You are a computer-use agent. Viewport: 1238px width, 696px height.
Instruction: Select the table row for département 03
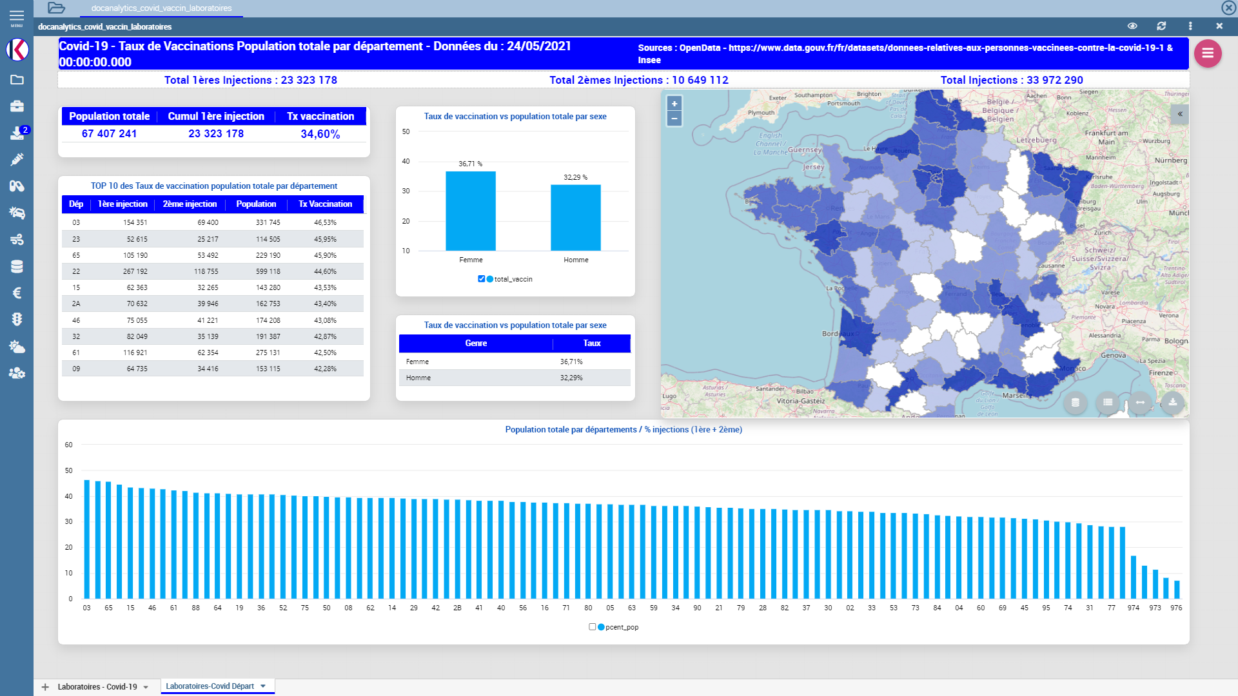tap(213, 222)
